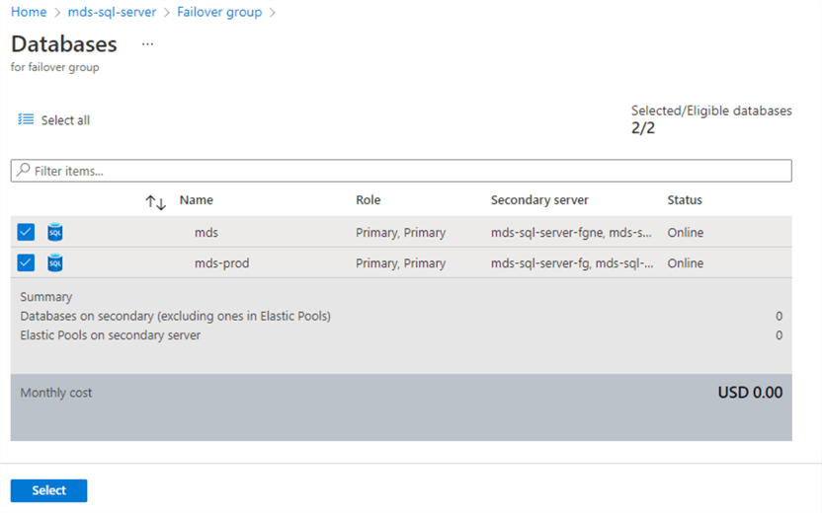Click the Summary heading
This screenshot has height=513, width=822.
pyautogui.click(x=46, y=297)
